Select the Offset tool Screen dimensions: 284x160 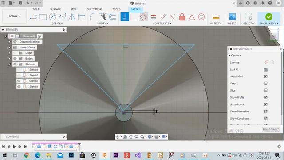click(x=113, y=17)
